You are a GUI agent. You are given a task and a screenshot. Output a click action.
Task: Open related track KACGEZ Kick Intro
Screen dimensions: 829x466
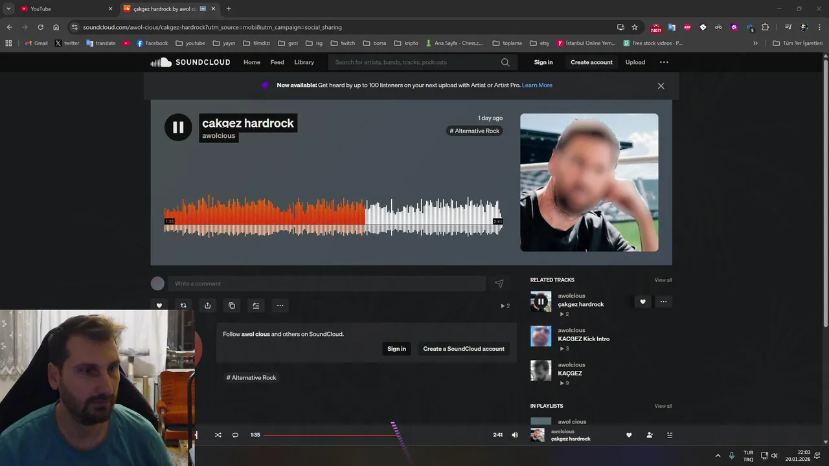click(584, 339)
